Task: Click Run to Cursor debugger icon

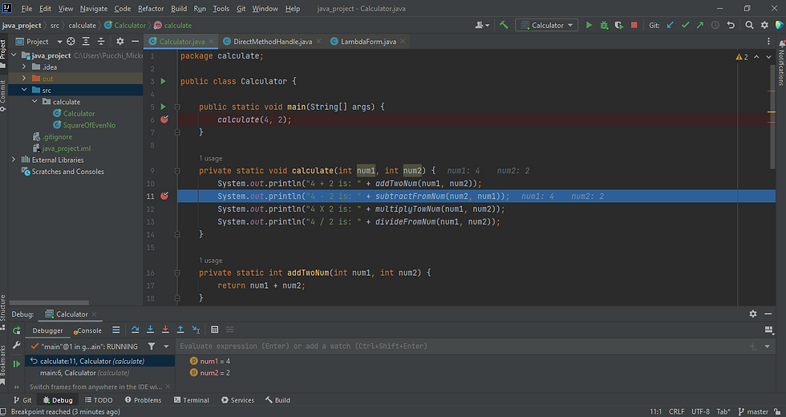Action: click(x=196, y=330)
